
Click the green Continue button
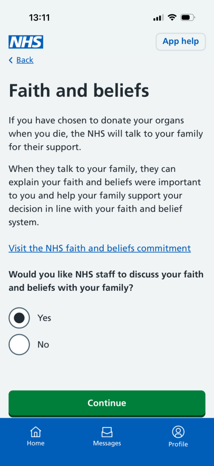tap(107, 403)
